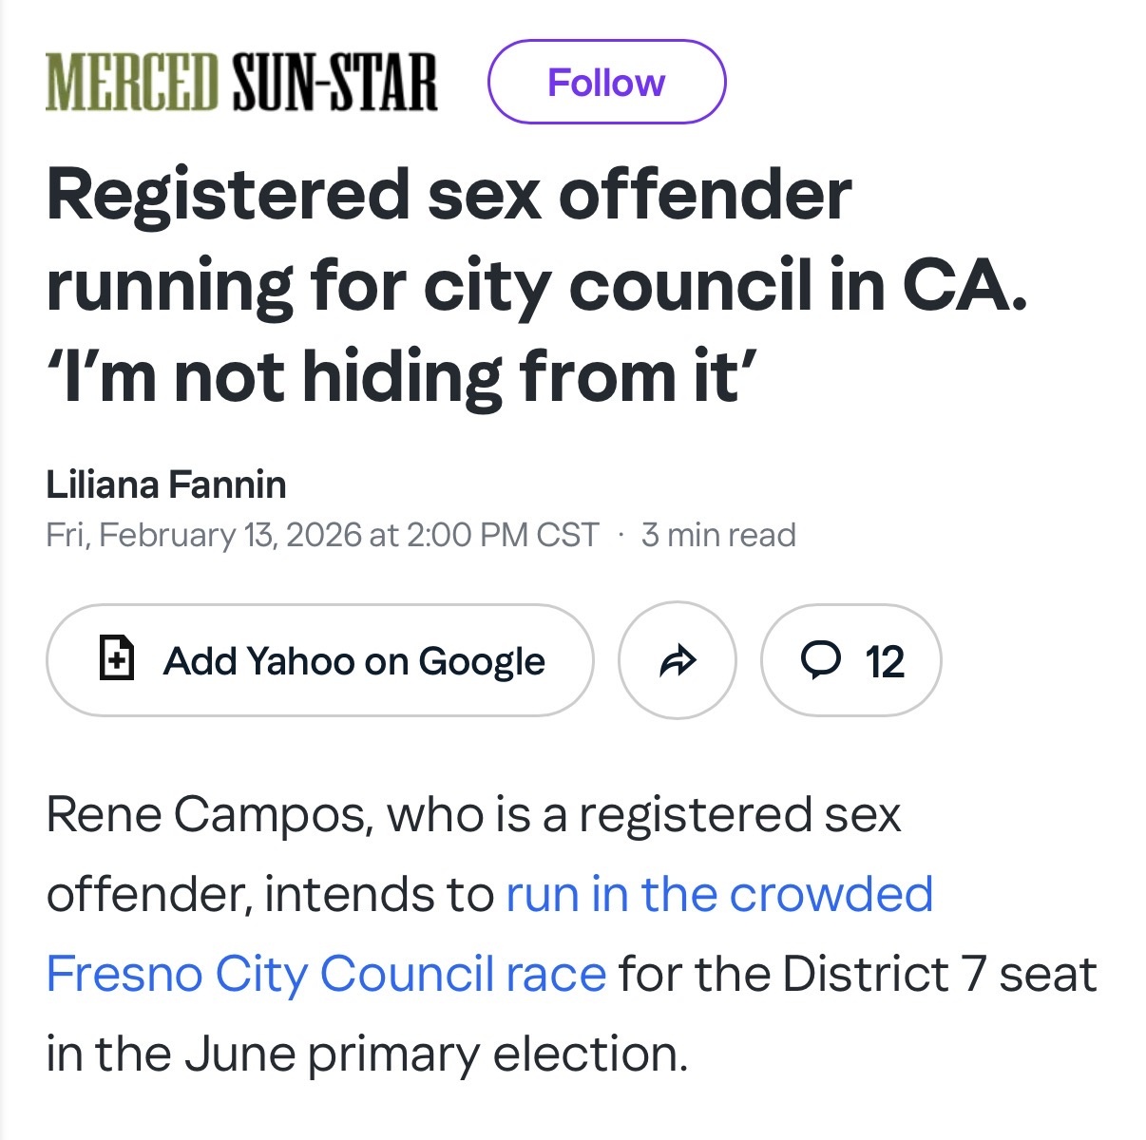
Task: Open comments via the speech bubble icon
Action: (821, 658)
